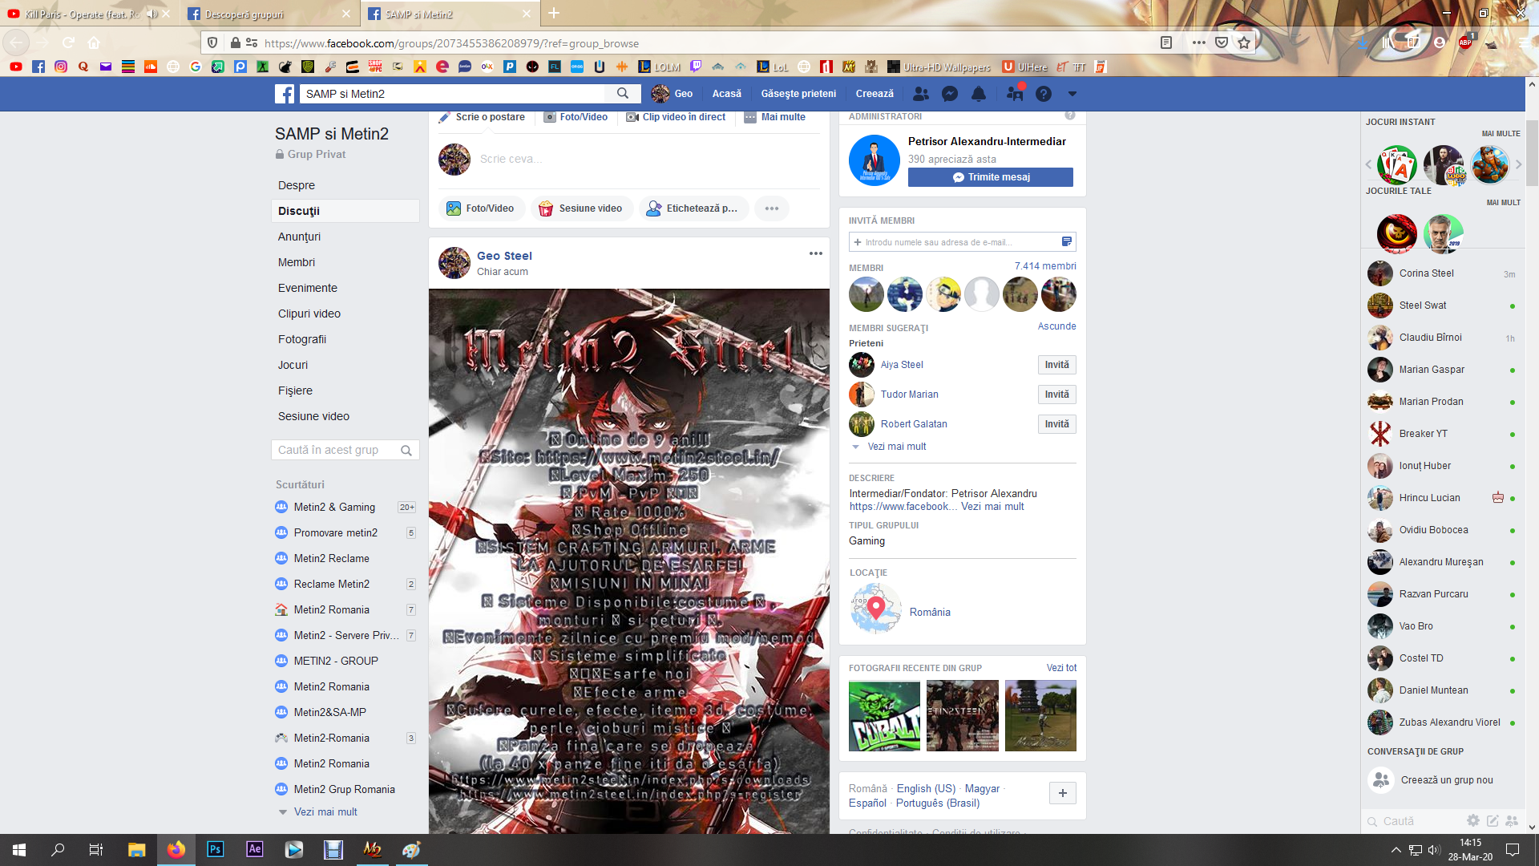Click the search magnifier button
The height and width of the screenshot is (866, 1539).
coord(623,94)
